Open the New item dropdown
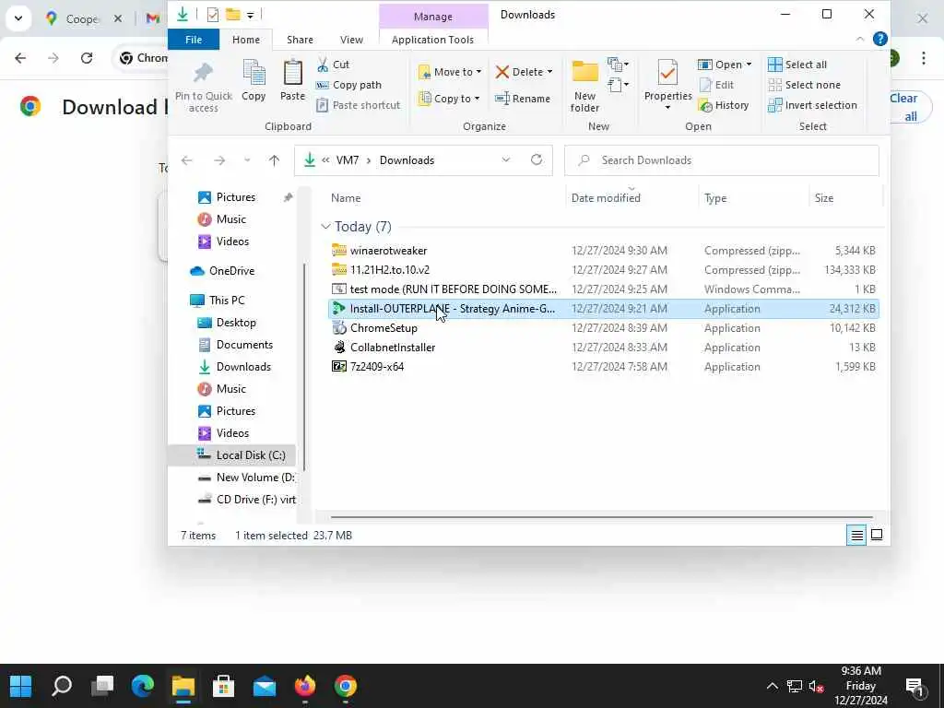 tap(619, 64)
